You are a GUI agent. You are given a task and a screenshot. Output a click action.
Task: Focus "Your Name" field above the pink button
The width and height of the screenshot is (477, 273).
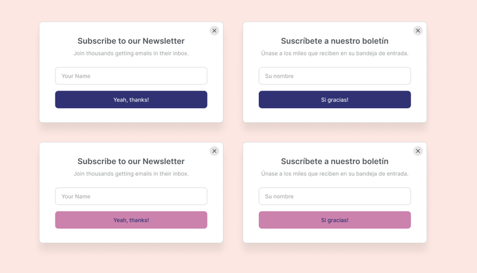131,196
